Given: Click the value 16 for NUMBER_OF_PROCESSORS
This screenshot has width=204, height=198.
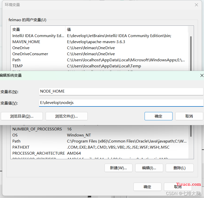Looking at the screenshot, I should (69, 129).
